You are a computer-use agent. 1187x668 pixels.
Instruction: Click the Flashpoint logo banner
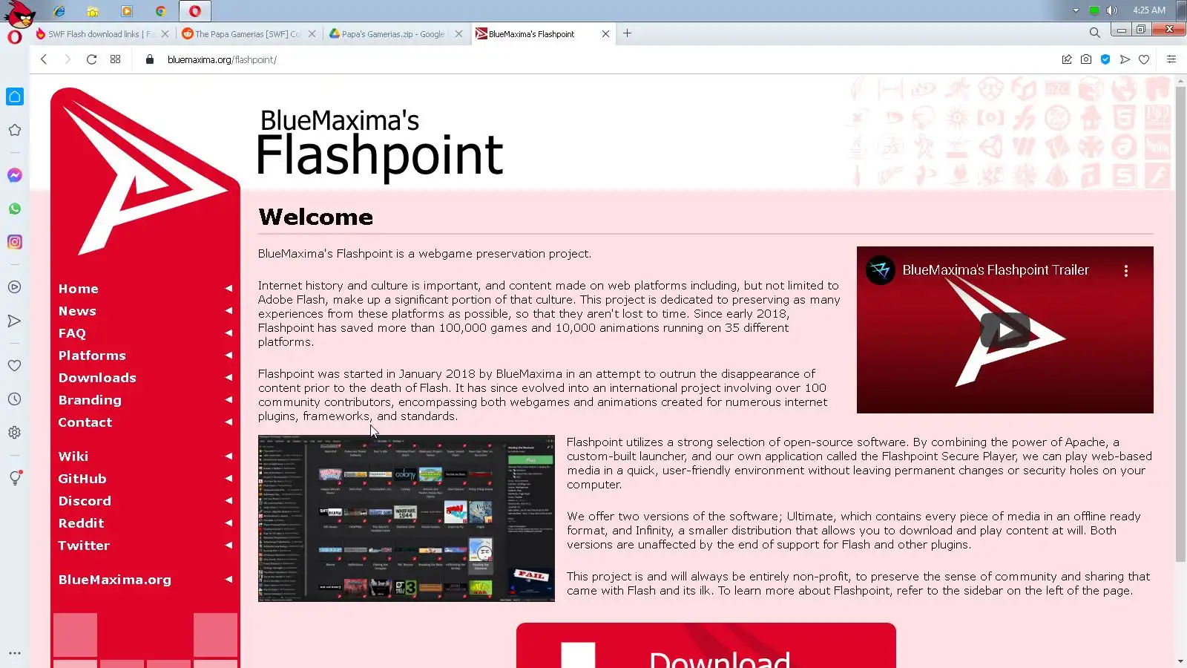coord(380,145)
